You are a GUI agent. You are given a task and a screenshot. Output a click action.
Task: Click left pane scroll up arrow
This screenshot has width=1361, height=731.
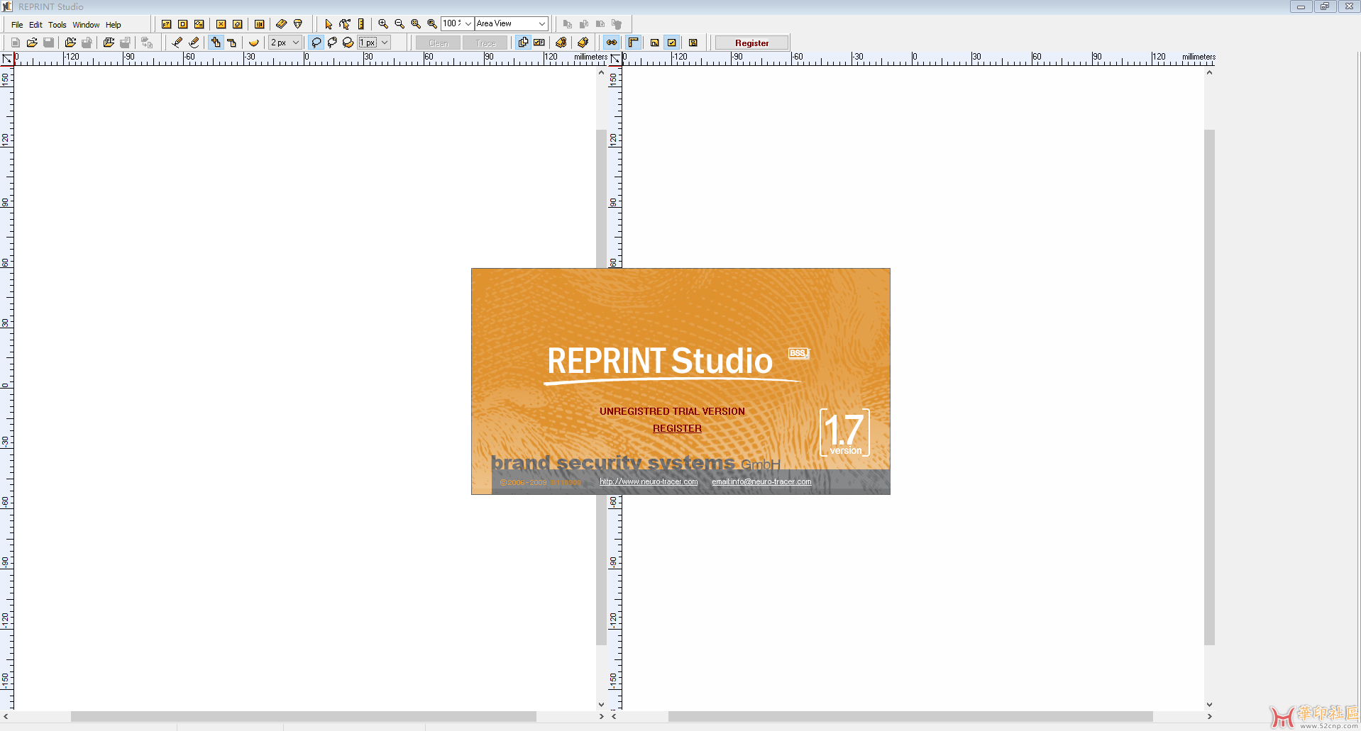point(601,73)
